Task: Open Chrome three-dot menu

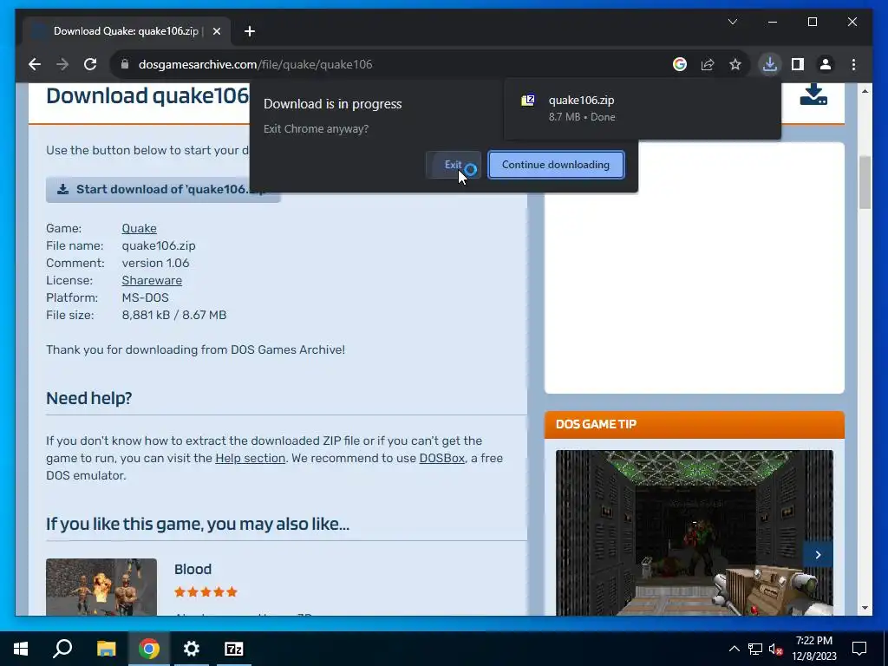Action: click(853, 64)
